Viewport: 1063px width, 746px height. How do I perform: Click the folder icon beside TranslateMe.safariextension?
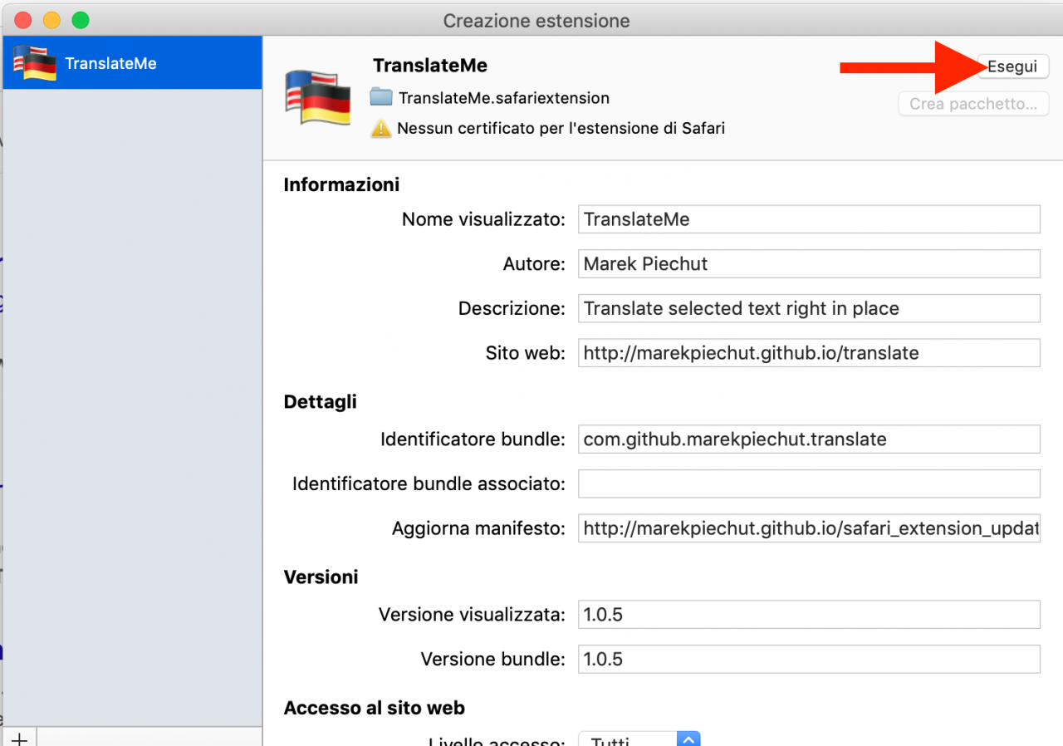click(381, 97)
